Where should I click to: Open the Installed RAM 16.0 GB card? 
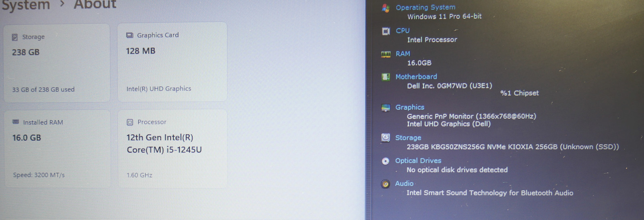click(x=57, y=149)
